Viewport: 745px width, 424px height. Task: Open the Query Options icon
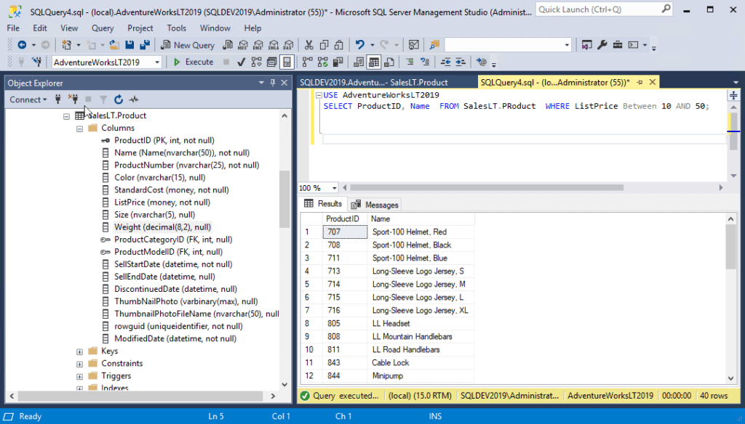point(272,62)
